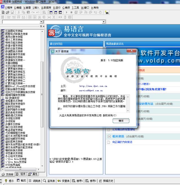Click the New file toolbar icon
This screenshot has width=180, height=185.
tap(3, 12)
